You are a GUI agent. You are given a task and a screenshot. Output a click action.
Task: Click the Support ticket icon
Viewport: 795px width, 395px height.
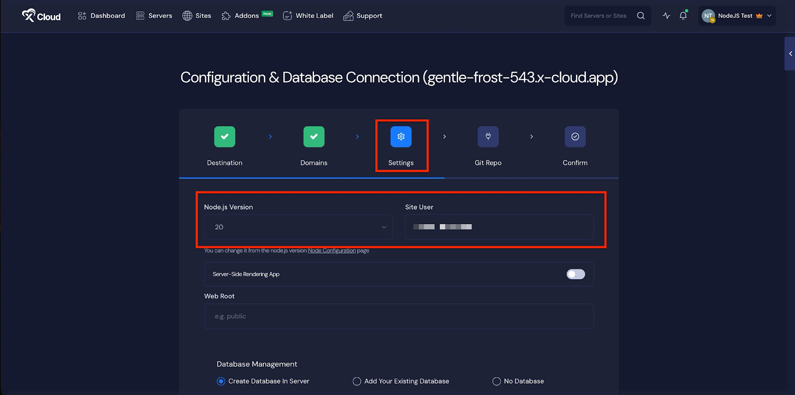click(348, 16)
